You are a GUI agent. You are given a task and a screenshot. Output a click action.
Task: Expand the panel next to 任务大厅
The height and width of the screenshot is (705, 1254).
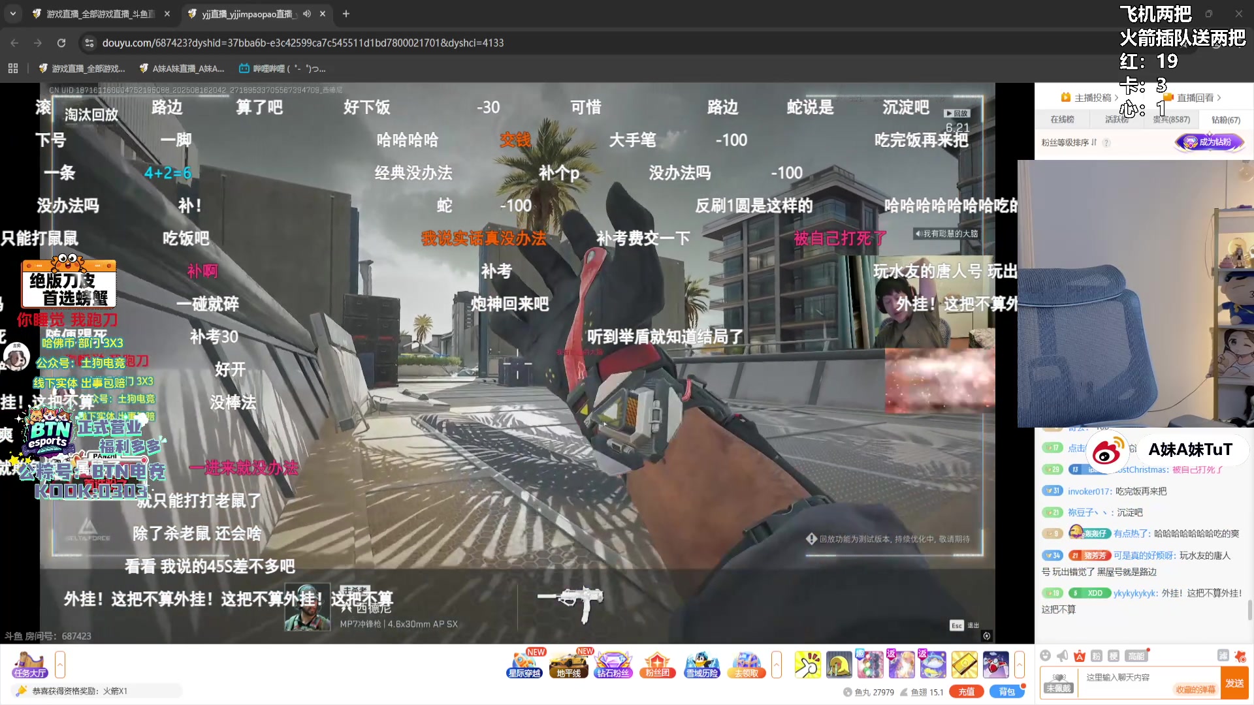click(60, 665)
